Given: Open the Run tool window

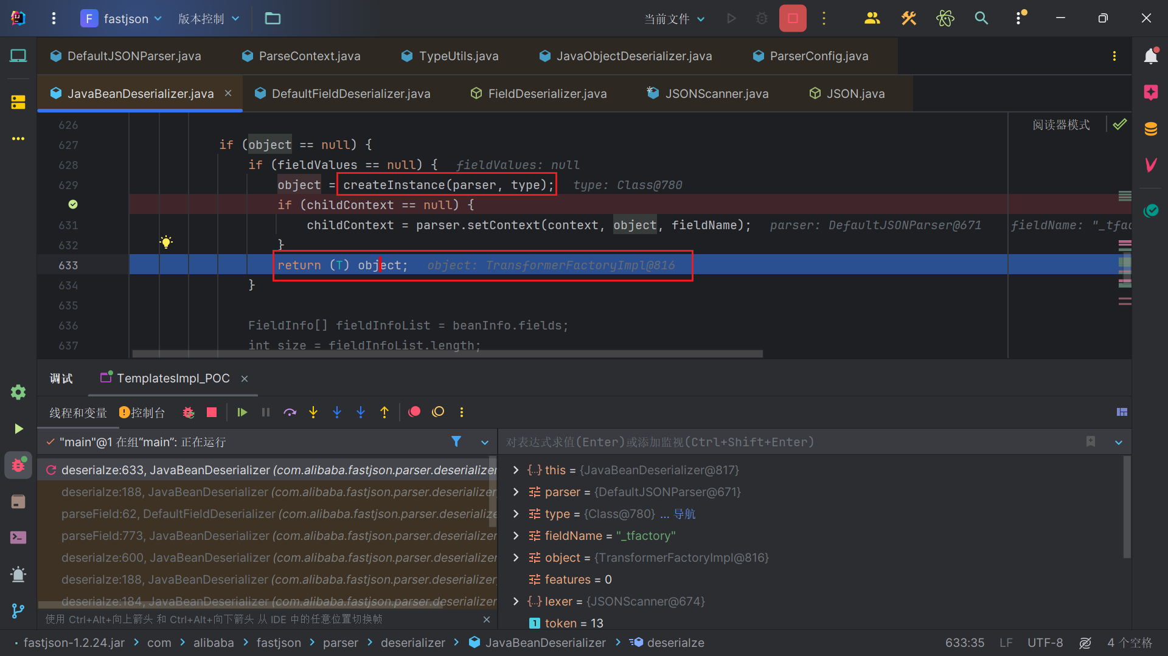Looking at the screenshot, I should 18,429.
